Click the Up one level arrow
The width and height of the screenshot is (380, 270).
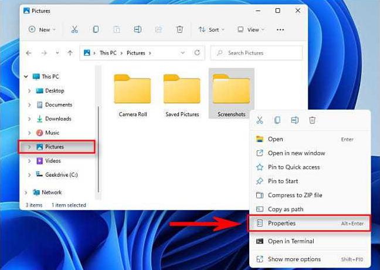(x=70, y=53)
